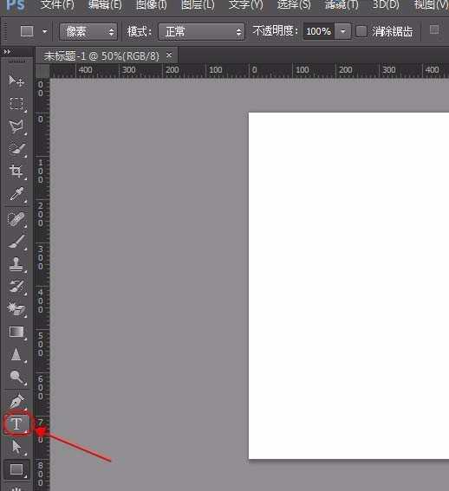Click the white document canvas

tap(348, 286)
